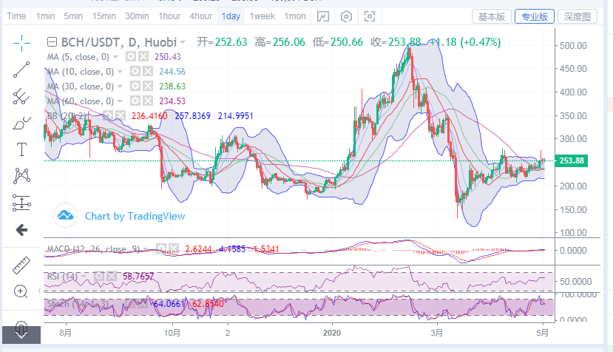Switch to 基本版 basic chart version
The width and height of the screenshot is (613, 352).
pos(492,17)
